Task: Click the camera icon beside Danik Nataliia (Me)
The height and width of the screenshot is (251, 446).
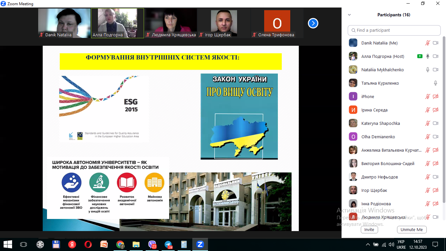Action: click(x=435, y=43)
